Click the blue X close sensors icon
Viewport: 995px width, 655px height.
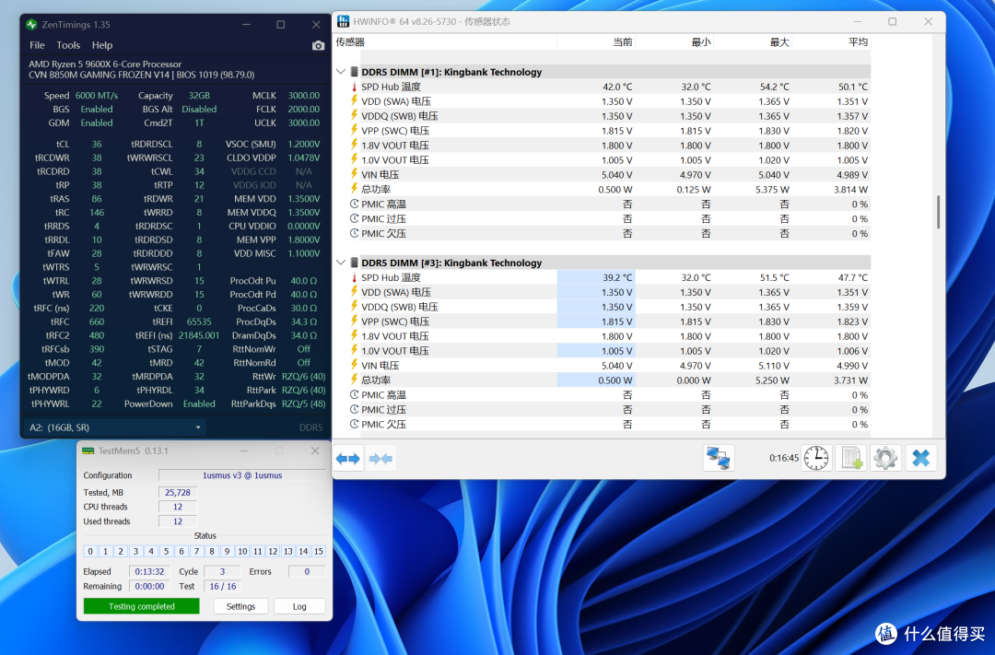click(920, 458)
